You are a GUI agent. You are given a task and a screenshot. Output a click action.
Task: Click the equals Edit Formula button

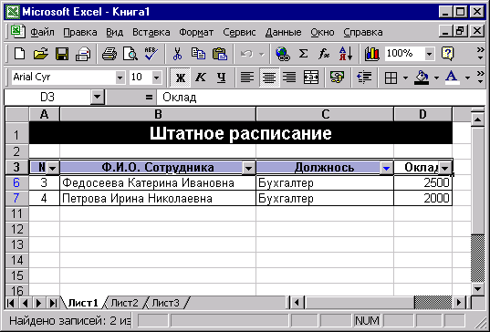click(x=149, y=98)
